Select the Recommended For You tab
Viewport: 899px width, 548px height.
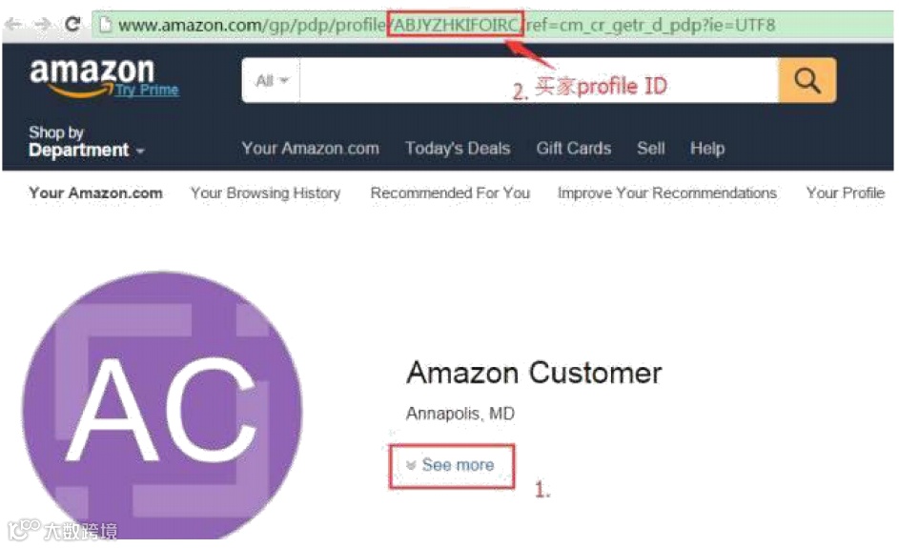coord(450,193)
